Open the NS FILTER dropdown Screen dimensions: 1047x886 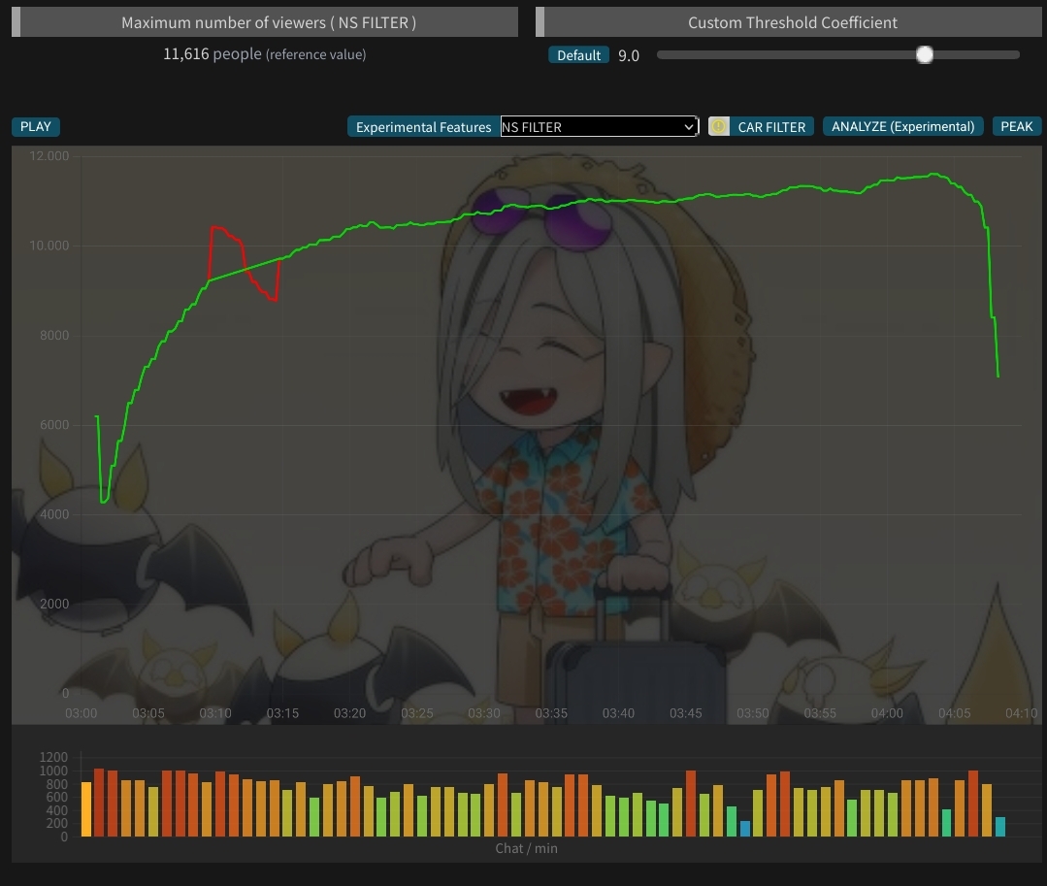599,127
